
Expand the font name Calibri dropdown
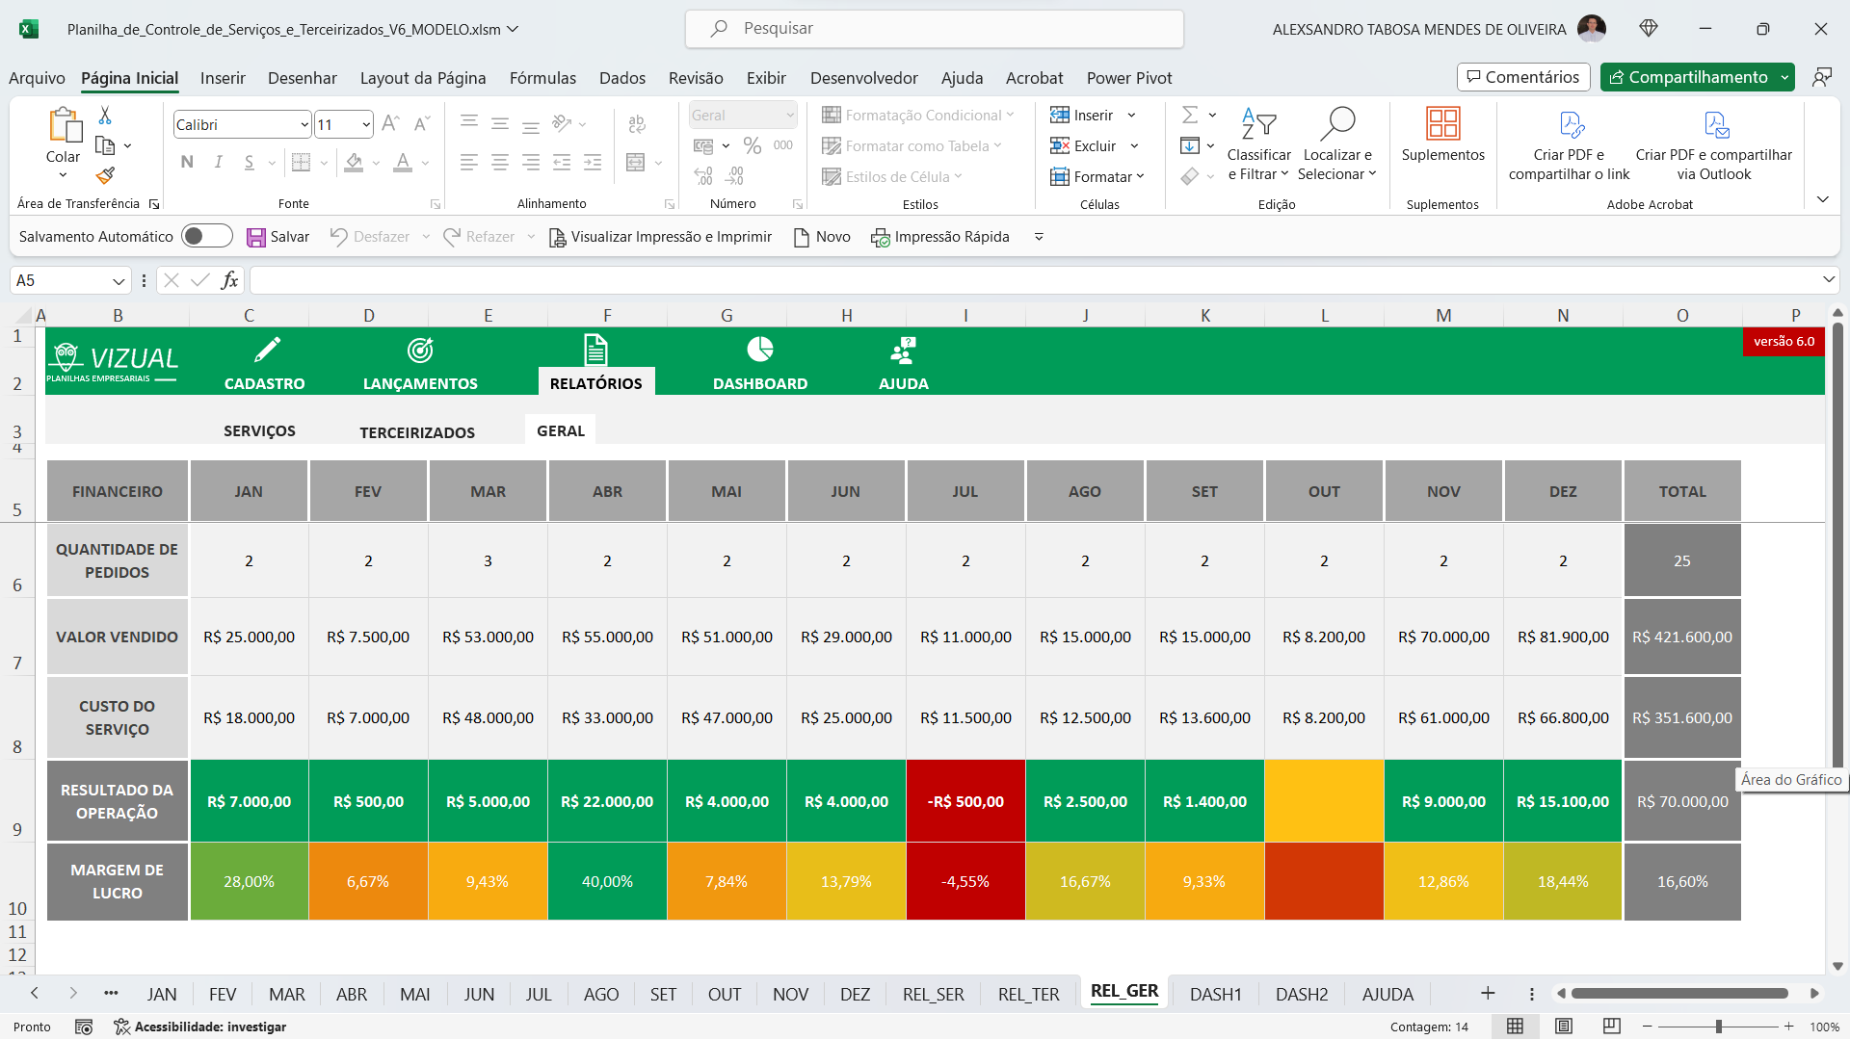coord(304,124)
